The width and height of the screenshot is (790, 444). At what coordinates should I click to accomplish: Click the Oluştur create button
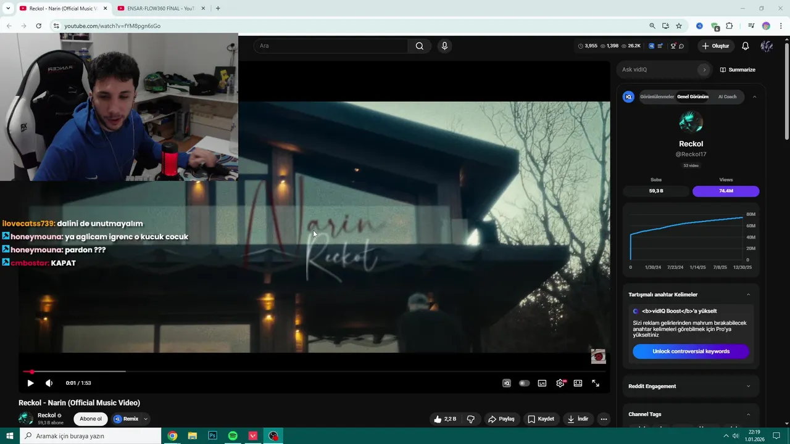point(715,46)
